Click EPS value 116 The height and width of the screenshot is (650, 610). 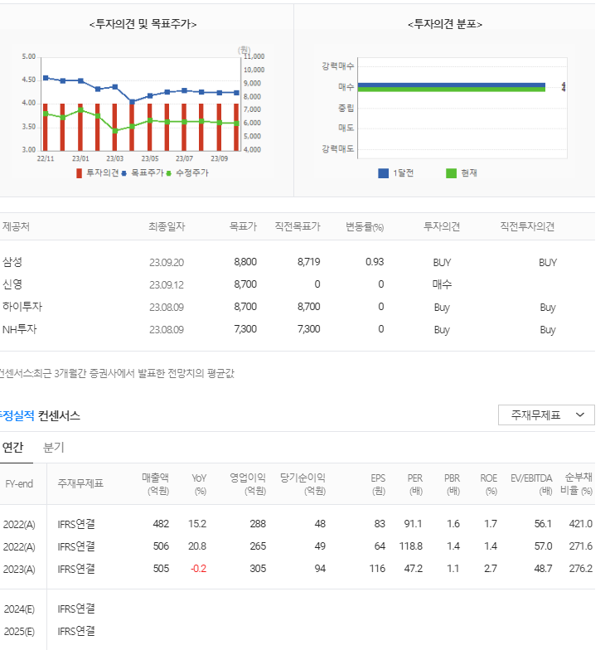377,569
